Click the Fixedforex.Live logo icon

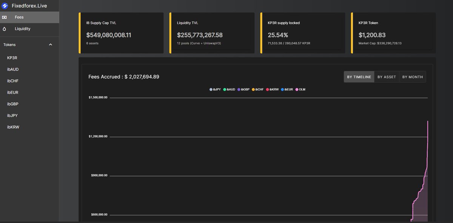5,6
